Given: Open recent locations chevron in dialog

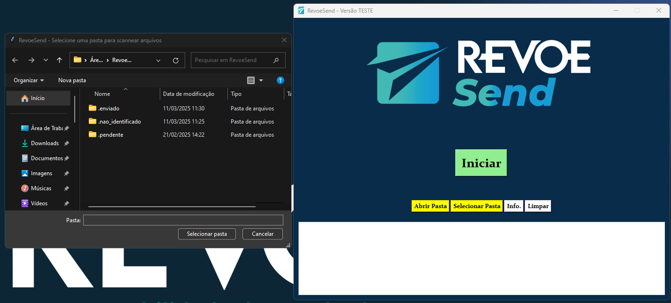Looking at the screenshot, I should tap(46, 60).
